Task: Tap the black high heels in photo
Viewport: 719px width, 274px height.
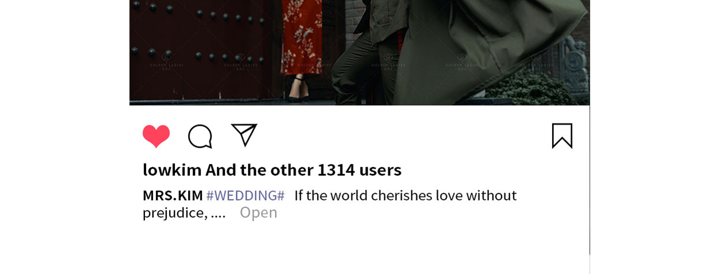Action: pyautogui.click(x=299, y=90)
